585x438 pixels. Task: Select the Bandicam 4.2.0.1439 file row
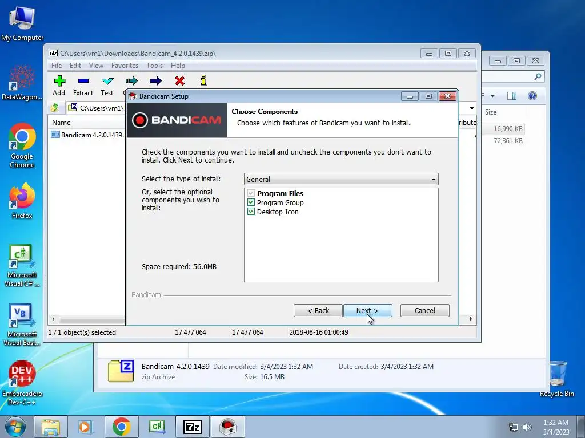click(87, 135)
